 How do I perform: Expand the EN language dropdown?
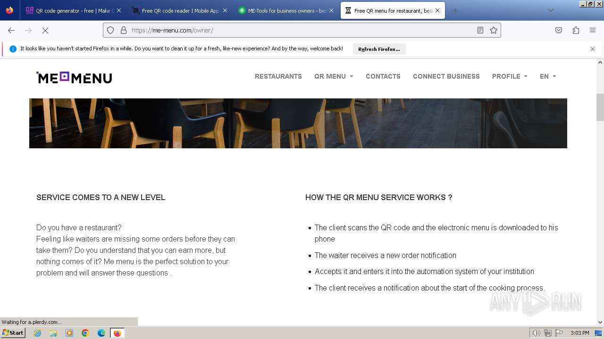click(548, 76)
